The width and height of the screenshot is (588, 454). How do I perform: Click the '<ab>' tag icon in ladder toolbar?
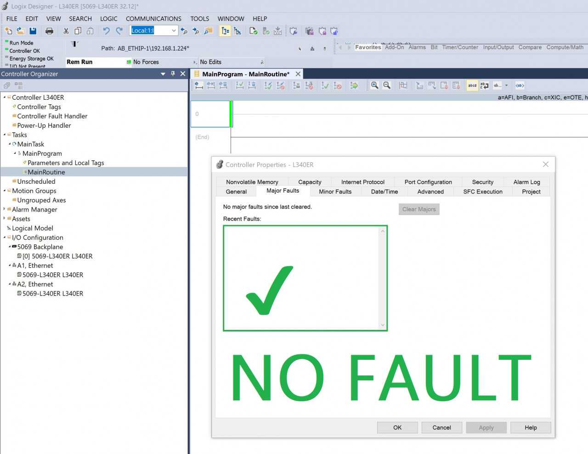click(x=520, y=85)
